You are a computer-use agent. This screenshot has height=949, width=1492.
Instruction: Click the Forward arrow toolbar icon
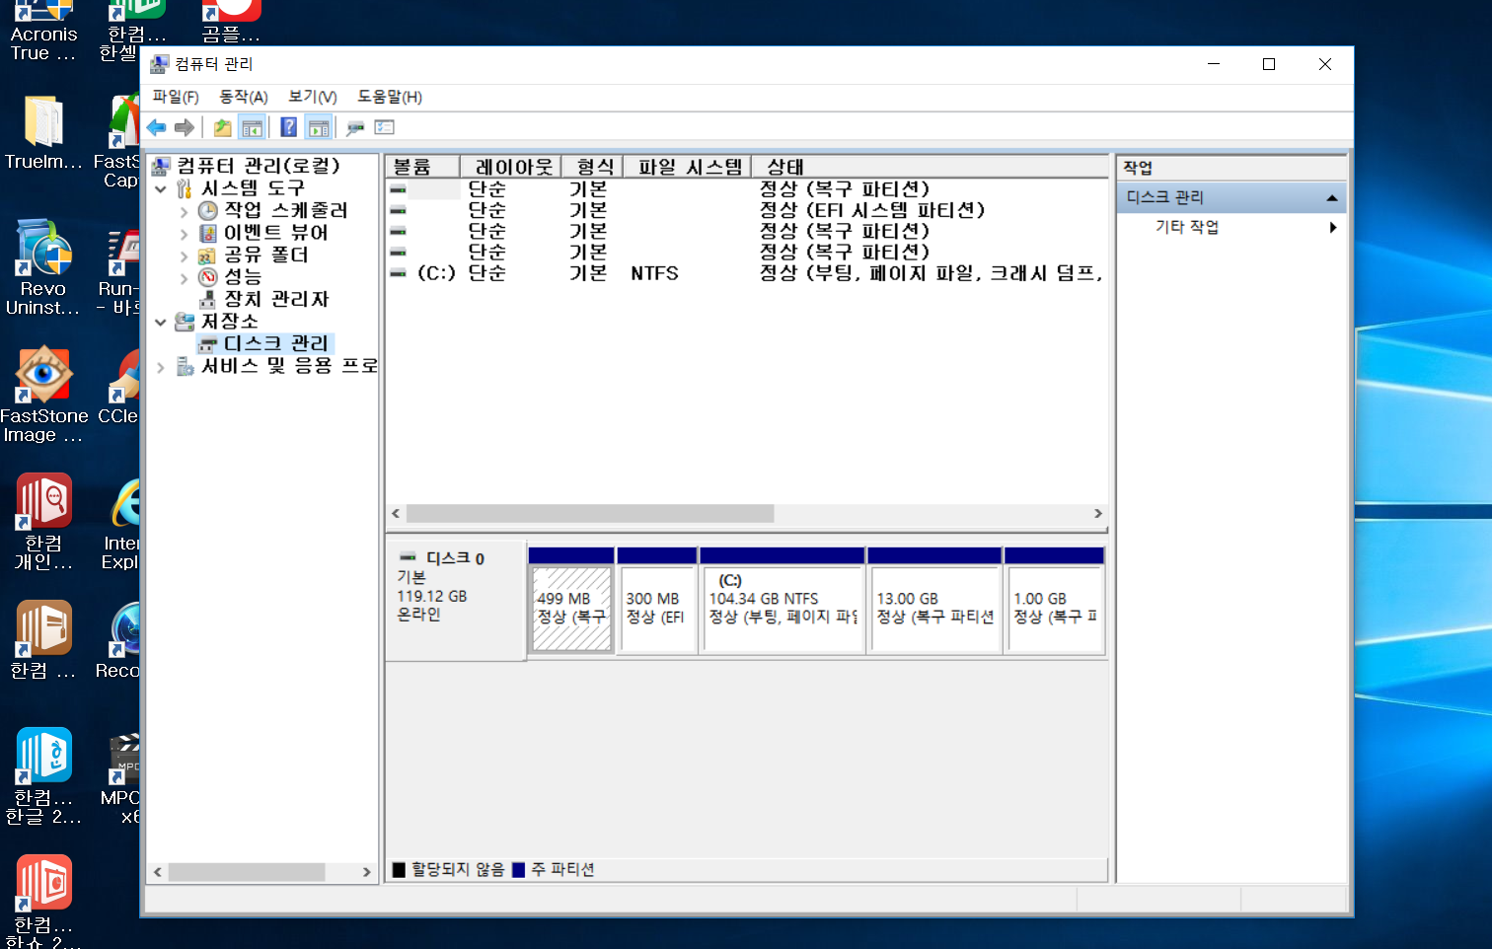click(x=185, y=127)
